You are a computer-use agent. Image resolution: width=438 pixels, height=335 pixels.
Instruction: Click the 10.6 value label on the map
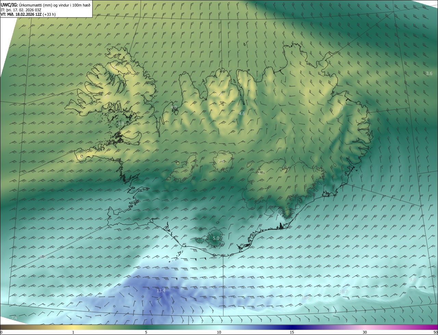pyautogui.click(x=306, y=298)
